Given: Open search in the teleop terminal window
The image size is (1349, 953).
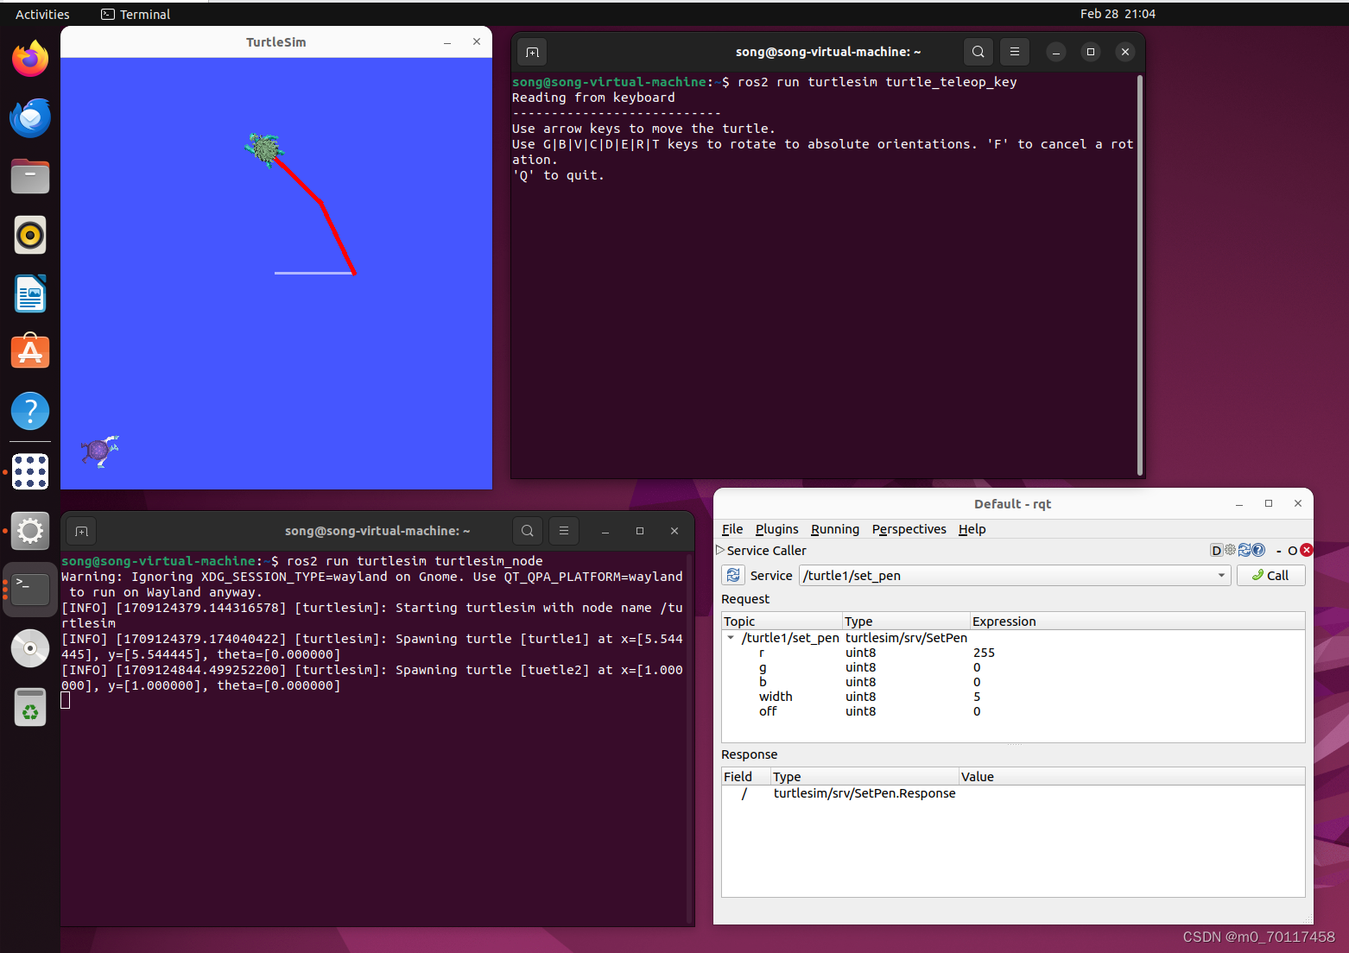Looking at the screenshot, I should [978, 52].
